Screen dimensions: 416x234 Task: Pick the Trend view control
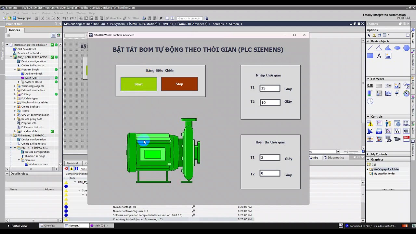click(x=379, y=123)
